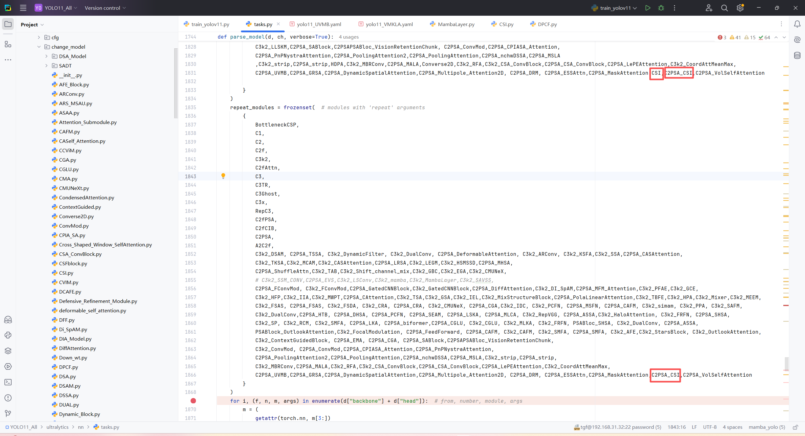Image resolution: width=805 pixels, height=436 pixels.
Task: Click the red error stripe mark in the editor scrollbar
Action: (786, 305)
